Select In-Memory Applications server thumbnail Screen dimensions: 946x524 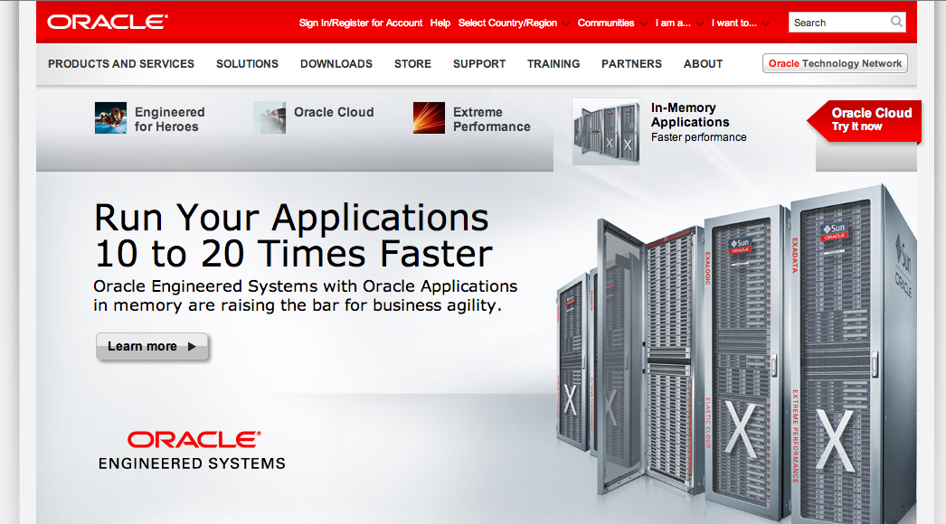coord(606,132)
